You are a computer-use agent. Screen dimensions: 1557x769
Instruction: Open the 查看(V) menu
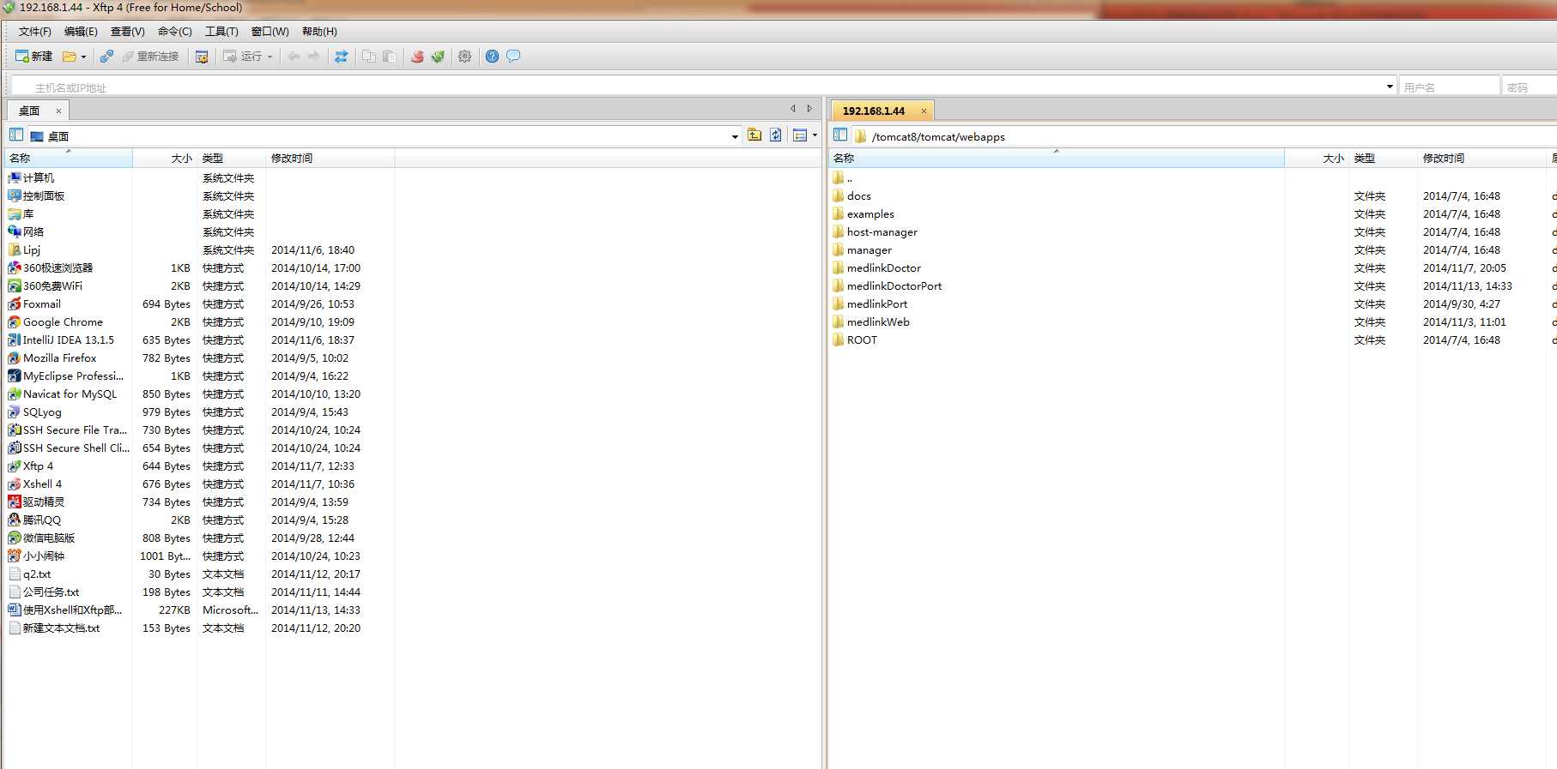128,32
